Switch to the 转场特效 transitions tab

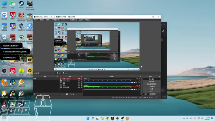point(153,94)
